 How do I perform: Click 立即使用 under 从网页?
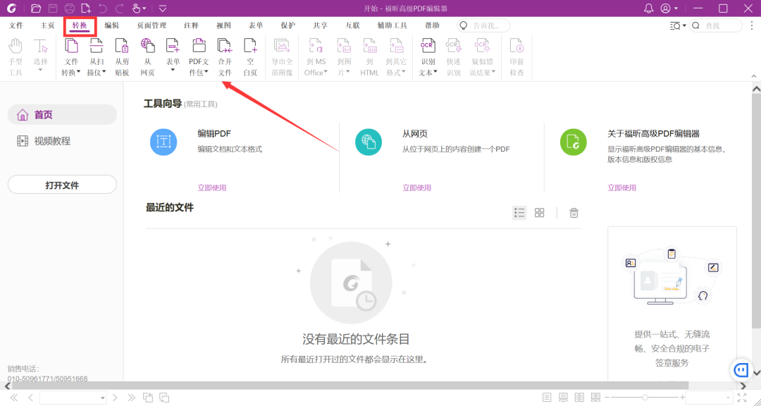417,188
